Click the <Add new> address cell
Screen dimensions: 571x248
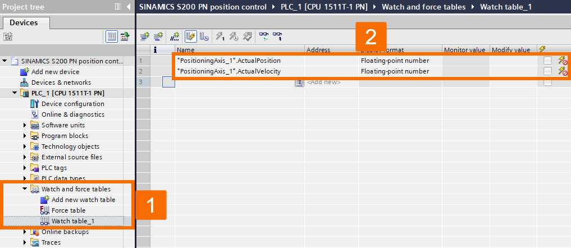coord(331,82)
